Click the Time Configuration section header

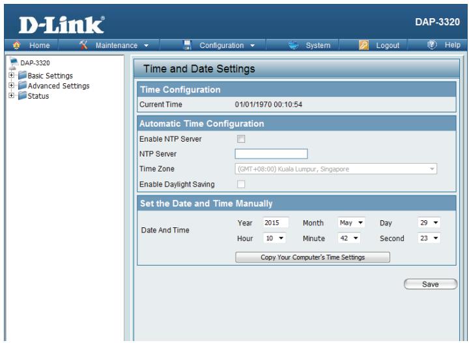click(x=297, y=90)
